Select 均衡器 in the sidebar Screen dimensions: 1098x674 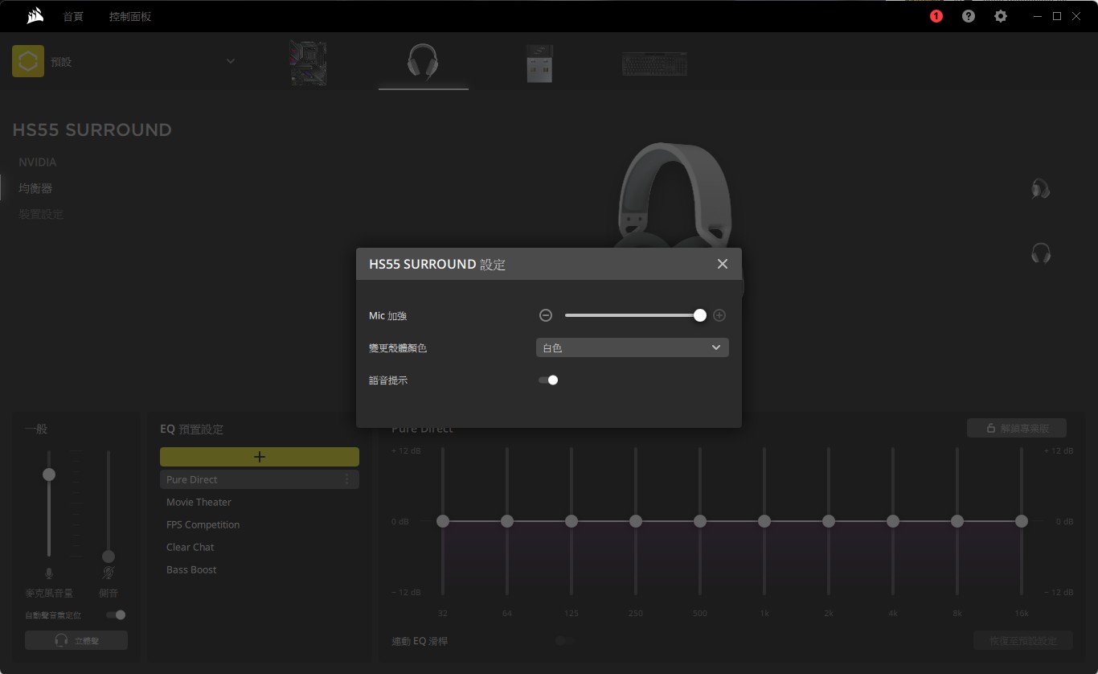(35, 188)
